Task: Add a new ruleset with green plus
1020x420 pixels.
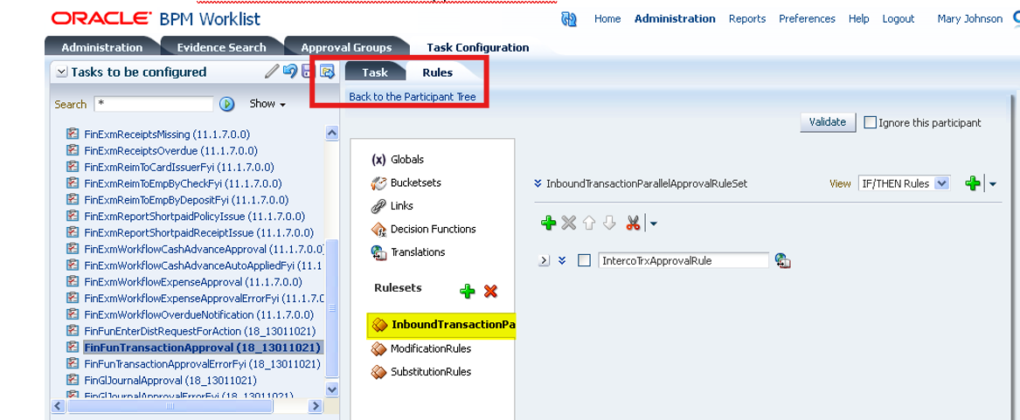Action: click(x=467, y=291)
